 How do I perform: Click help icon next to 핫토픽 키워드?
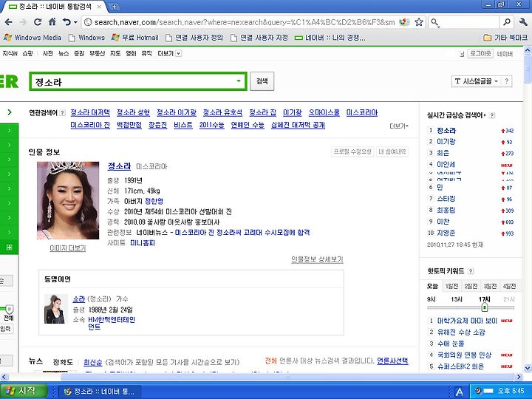click(471, 271)
